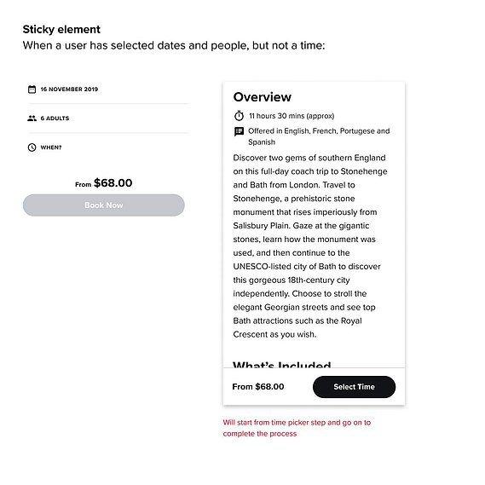Click the clock icon beside When?

[x=32, y=147]
